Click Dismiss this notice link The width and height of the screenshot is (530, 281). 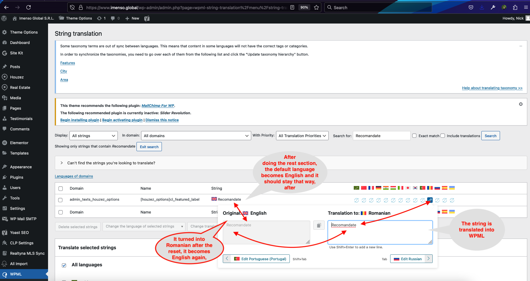coord(162,120)
